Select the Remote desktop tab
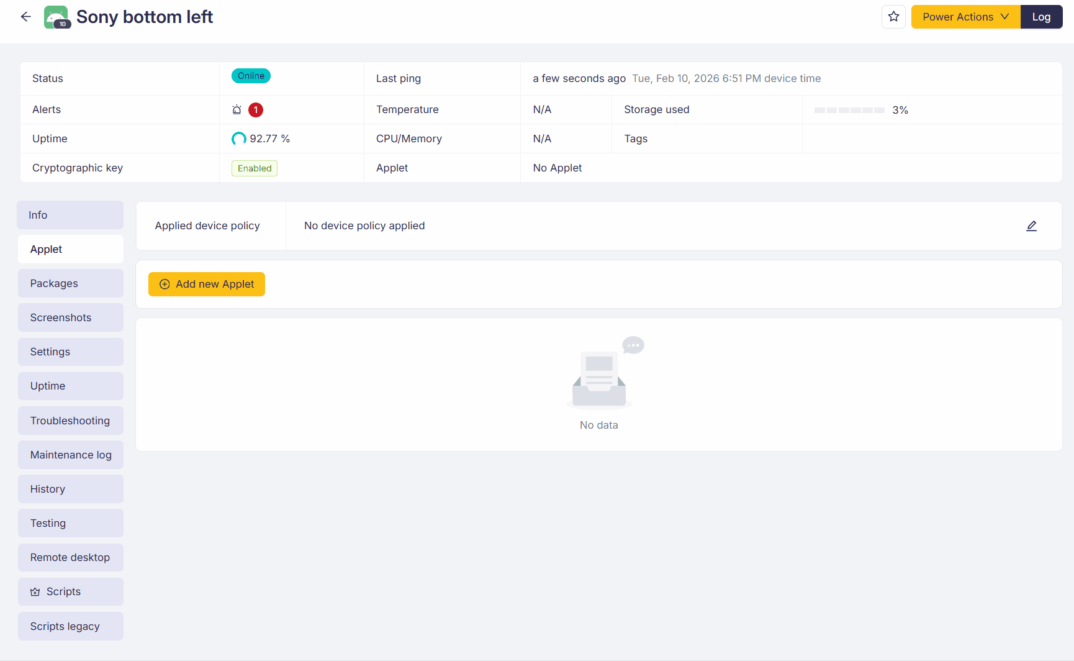This screenshot has height=661, width=1074. [x=70, y=557]
